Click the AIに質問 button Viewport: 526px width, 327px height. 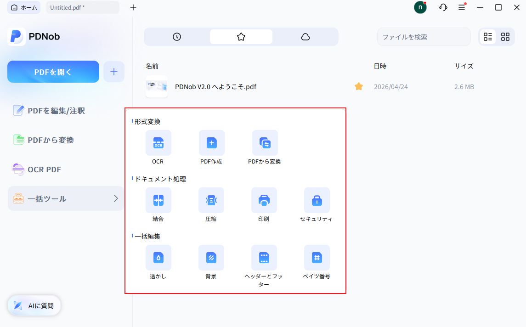tap(34, 305)
